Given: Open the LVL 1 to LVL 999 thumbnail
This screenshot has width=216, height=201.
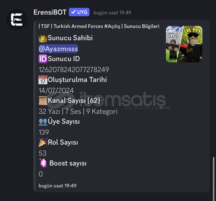Looking at the screenshot, I should pos(184,44).
